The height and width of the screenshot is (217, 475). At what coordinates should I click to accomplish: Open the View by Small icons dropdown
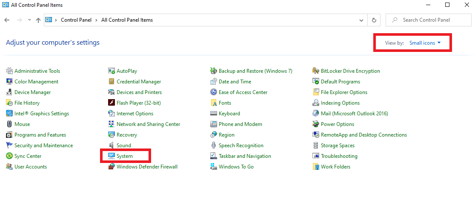425,43
